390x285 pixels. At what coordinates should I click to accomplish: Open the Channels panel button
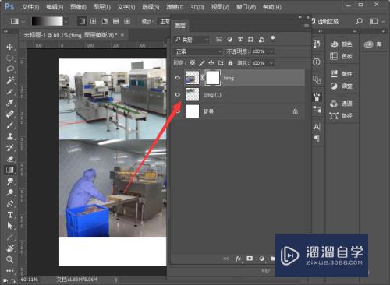coord(341,104)
